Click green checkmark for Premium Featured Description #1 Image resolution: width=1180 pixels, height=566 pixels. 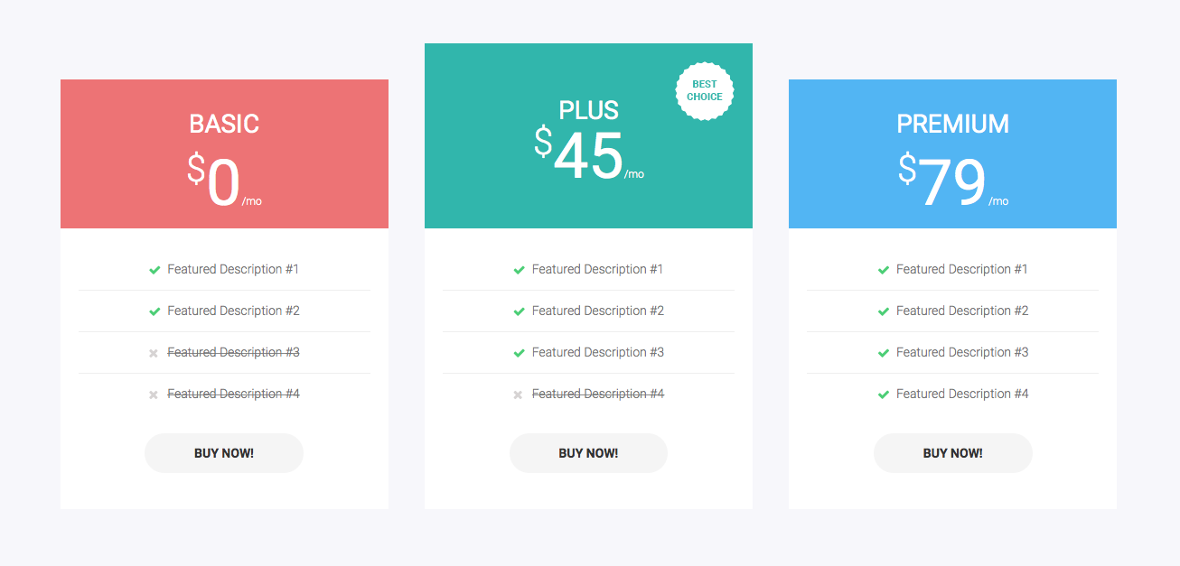coord(883,270)
